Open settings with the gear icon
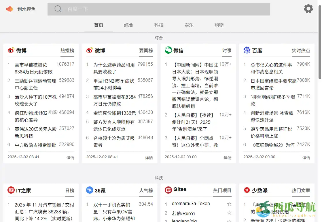Image resolution: width=322 pixels, height=222 pixels. (308, 8)
